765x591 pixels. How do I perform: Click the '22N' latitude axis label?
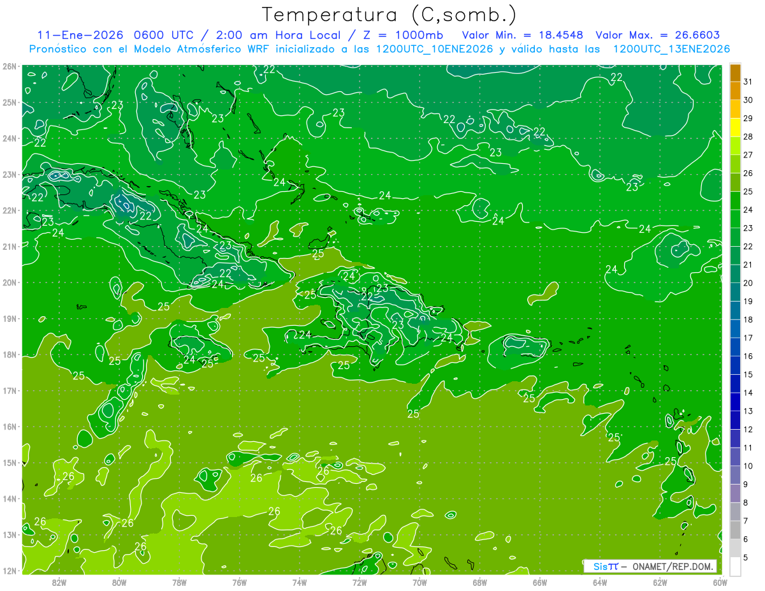click(x=10, y=210)
